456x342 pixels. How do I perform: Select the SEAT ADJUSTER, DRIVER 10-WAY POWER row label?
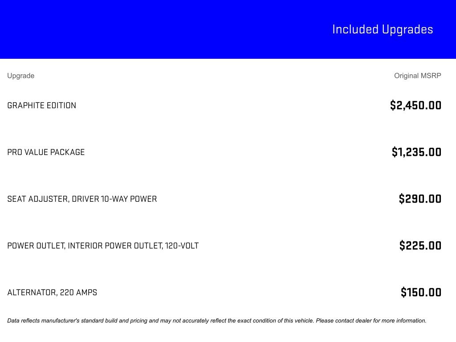82,199
